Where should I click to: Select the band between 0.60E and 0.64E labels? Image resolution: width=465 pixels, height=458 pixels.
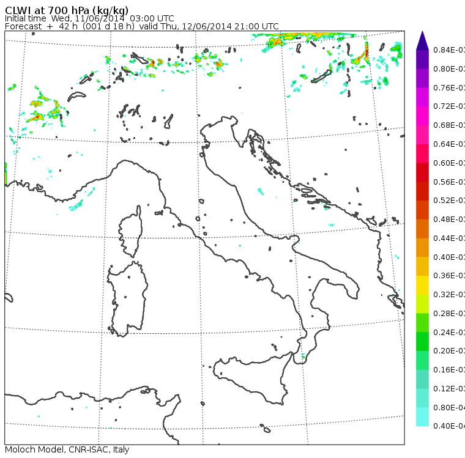click(422, 153)
